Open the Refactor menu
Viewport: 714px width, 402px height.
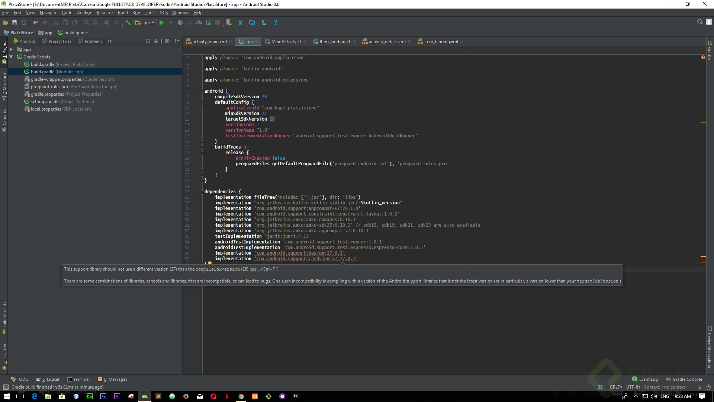(104, 13)
